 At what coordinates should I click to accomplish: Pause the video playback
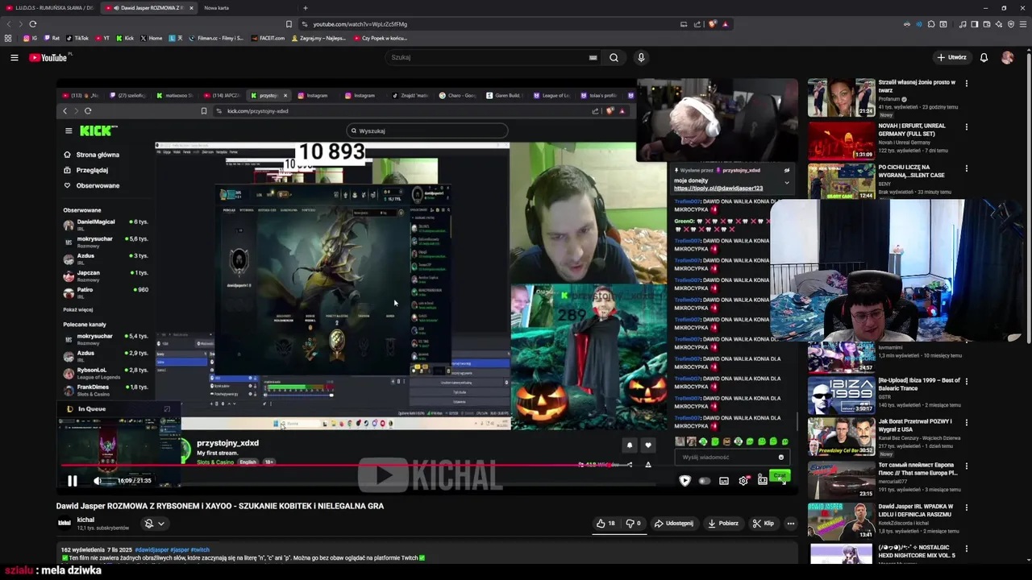(x=72, y=481)
